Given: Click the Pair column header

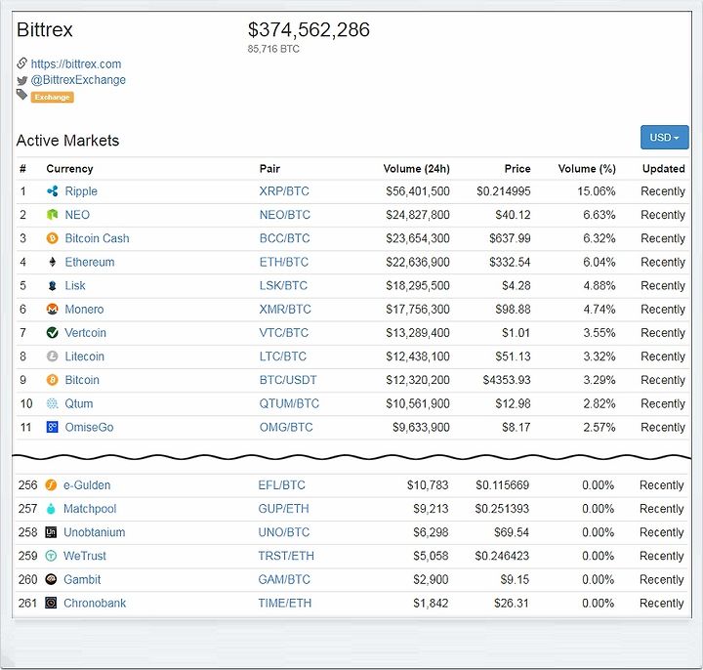Looking at the screenshot, I should [x=269, y=169].
